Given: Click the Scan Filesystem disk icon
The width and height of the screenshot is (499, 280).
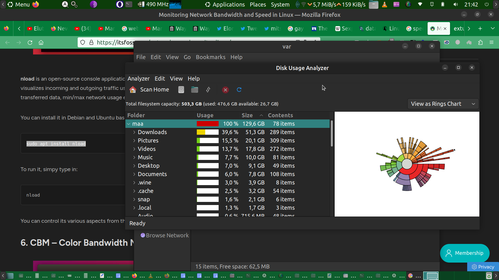Looking at the screenshot, I should coord(181,90).
